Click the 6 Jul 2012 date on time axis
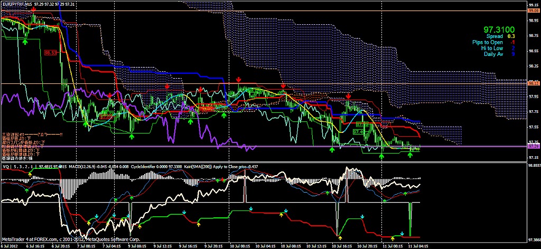The height and width of the screenshot is (249, 541). (12, 245)
